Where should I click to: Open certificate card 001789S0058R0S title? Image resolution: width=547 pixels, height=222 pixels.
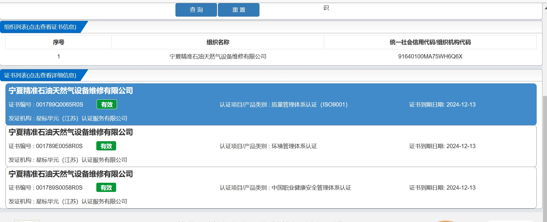(71, 174)
